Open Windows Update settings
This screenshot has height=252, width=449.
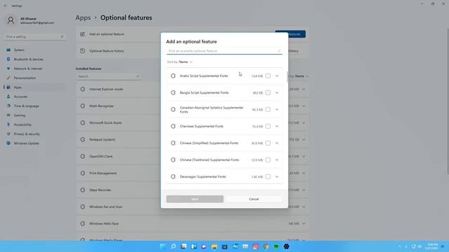coord(34,143)
